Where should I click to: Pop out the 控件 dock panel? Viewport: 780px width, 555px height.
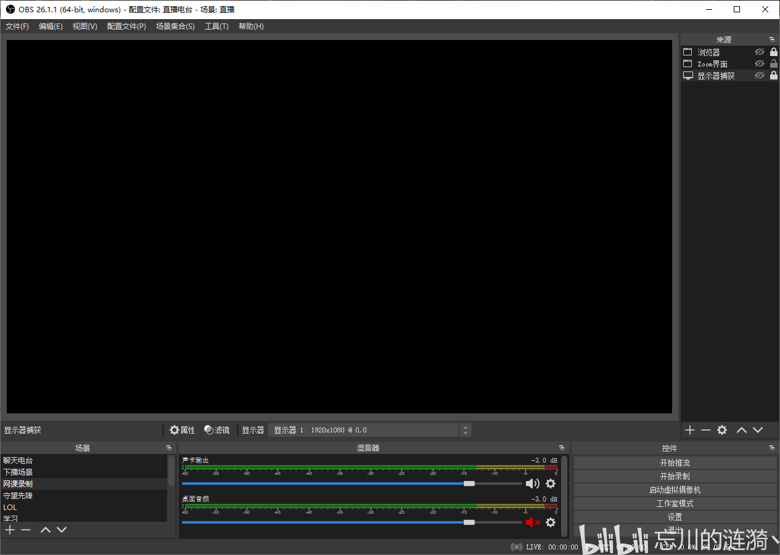point(772,448)
